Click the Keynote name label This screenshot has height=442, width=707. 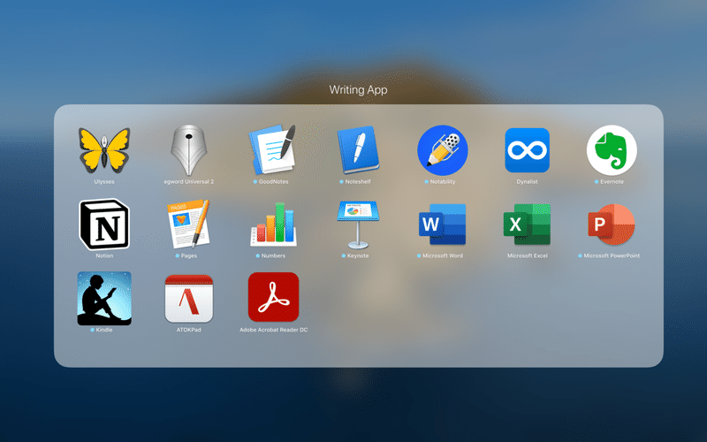pos(358,255)
